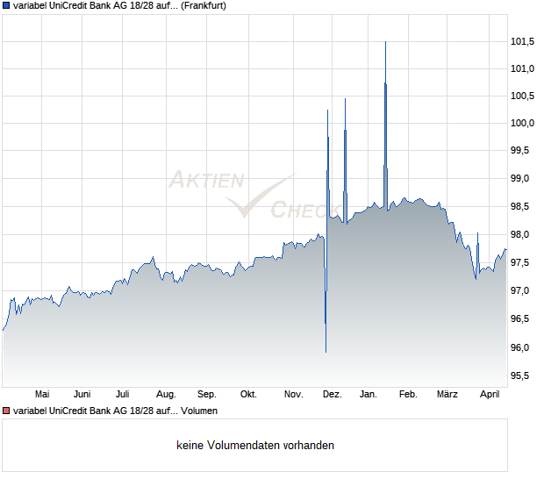Click the 100,5 price axis value
Image resolution: width=544 pixels, height=479 pixels.
[x=522, y=96]
